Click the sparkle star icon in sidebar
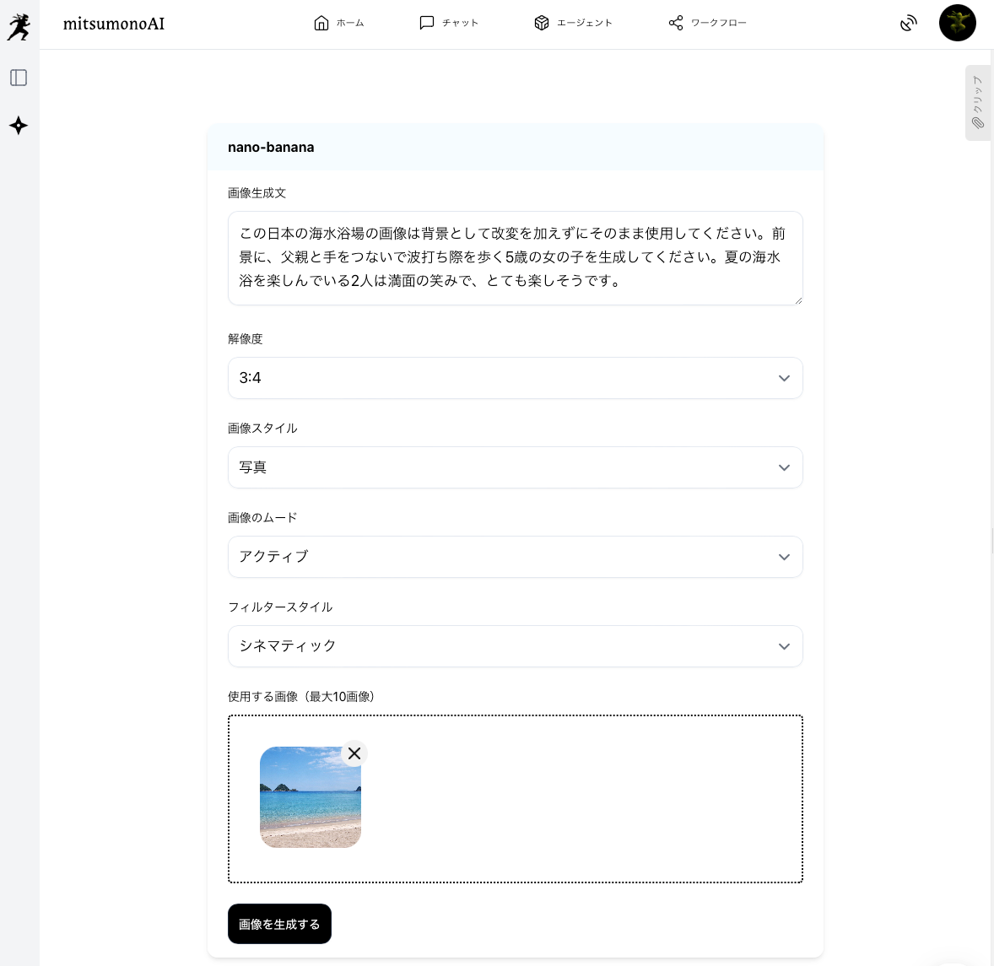This screenshot has width=994, height=966. tap(19, 126)
